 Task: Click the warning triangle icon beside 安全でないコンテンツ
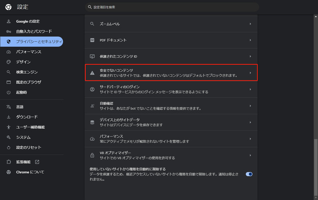coord(92,73)
